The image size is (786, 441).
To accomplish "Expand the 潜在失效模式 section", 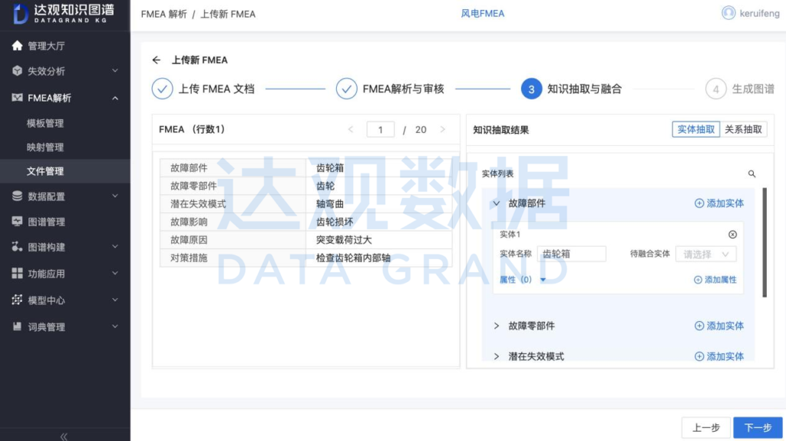I will click(497, 356).
